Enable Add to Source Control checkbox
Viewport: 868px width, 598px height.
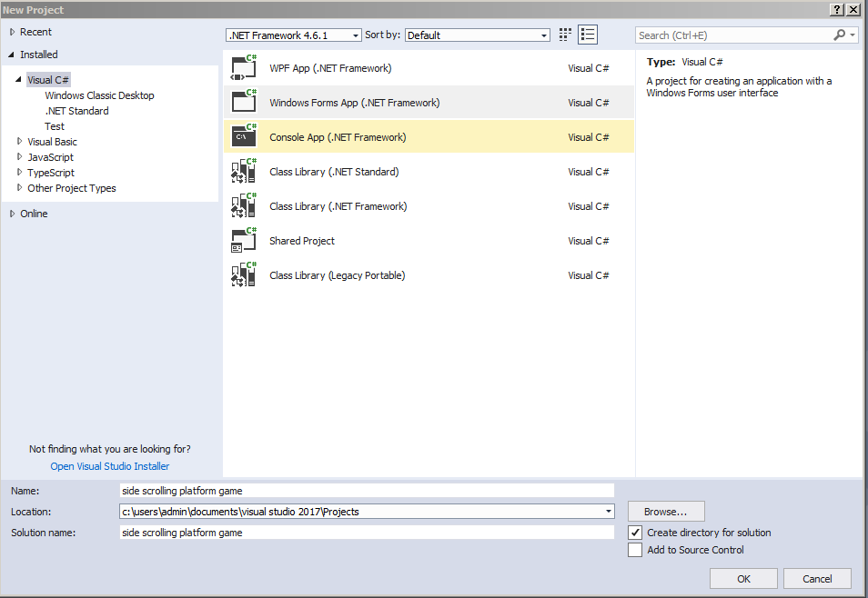[635, 550]
